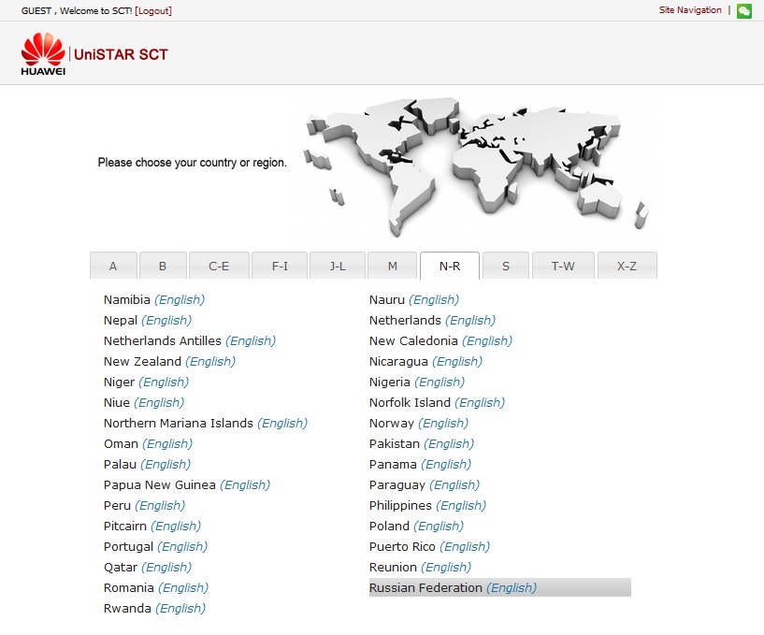Choose Qatar (English)
The width and height of the screenshot is (764, 635).
pyautogui.click(x=148, y=568)
